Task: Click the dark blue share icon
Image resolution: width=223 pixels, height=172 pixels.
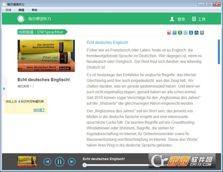Action: [197, 33]
